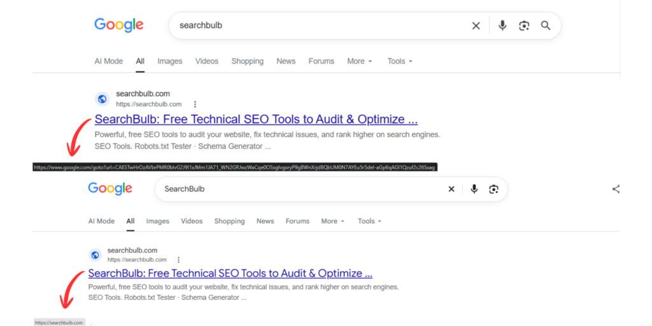
Task: Click the 'https://searchbulb.com' URL in the top result
Action: (148, 104)
